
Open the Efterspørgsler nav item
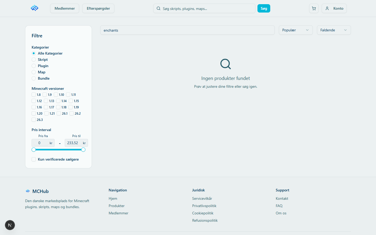coord(98,8)
